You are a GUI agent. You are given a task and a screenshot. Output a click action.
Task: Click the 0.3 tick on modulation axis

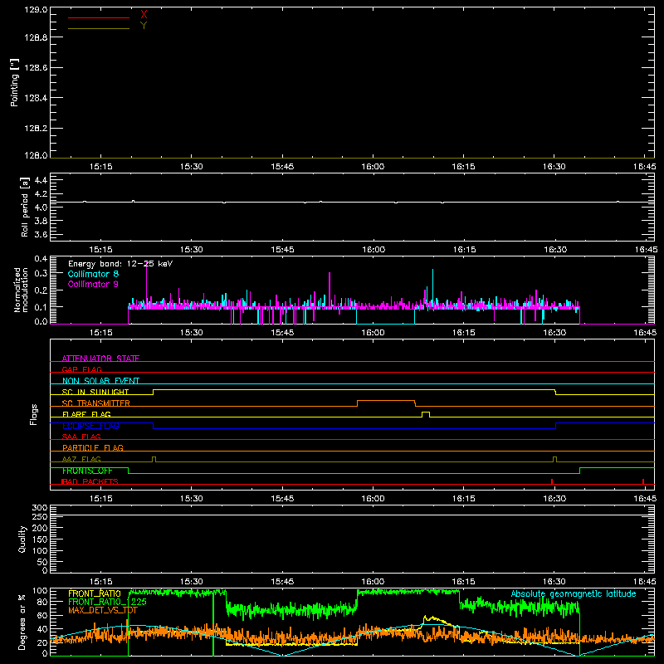coord(41,273)
